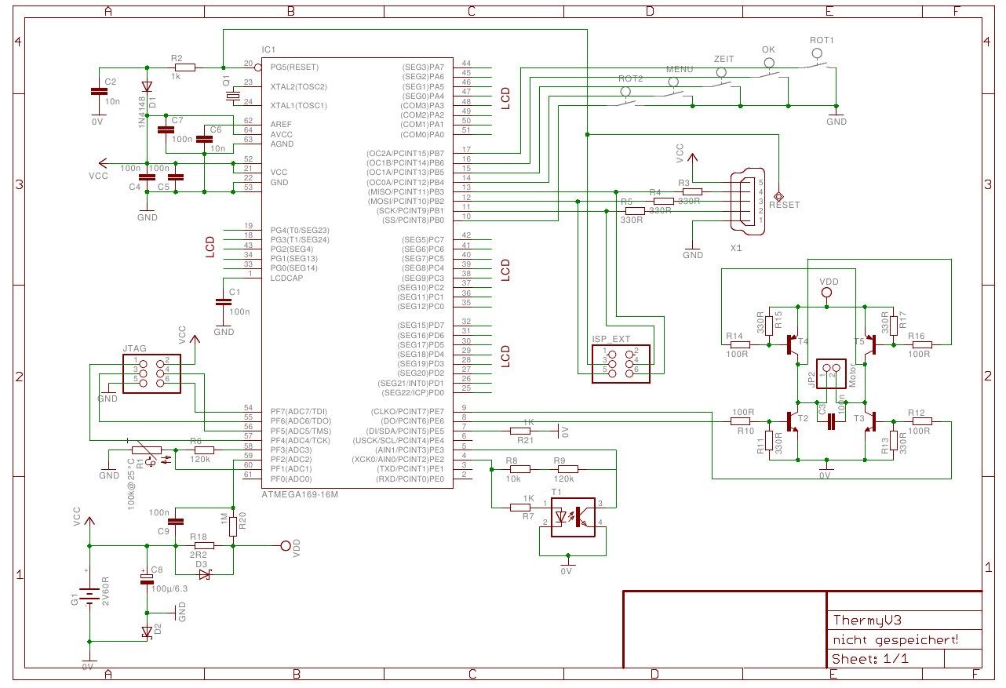Select the R7 1K resistor
Screen dimensions: 1006x688
(521, 507)
